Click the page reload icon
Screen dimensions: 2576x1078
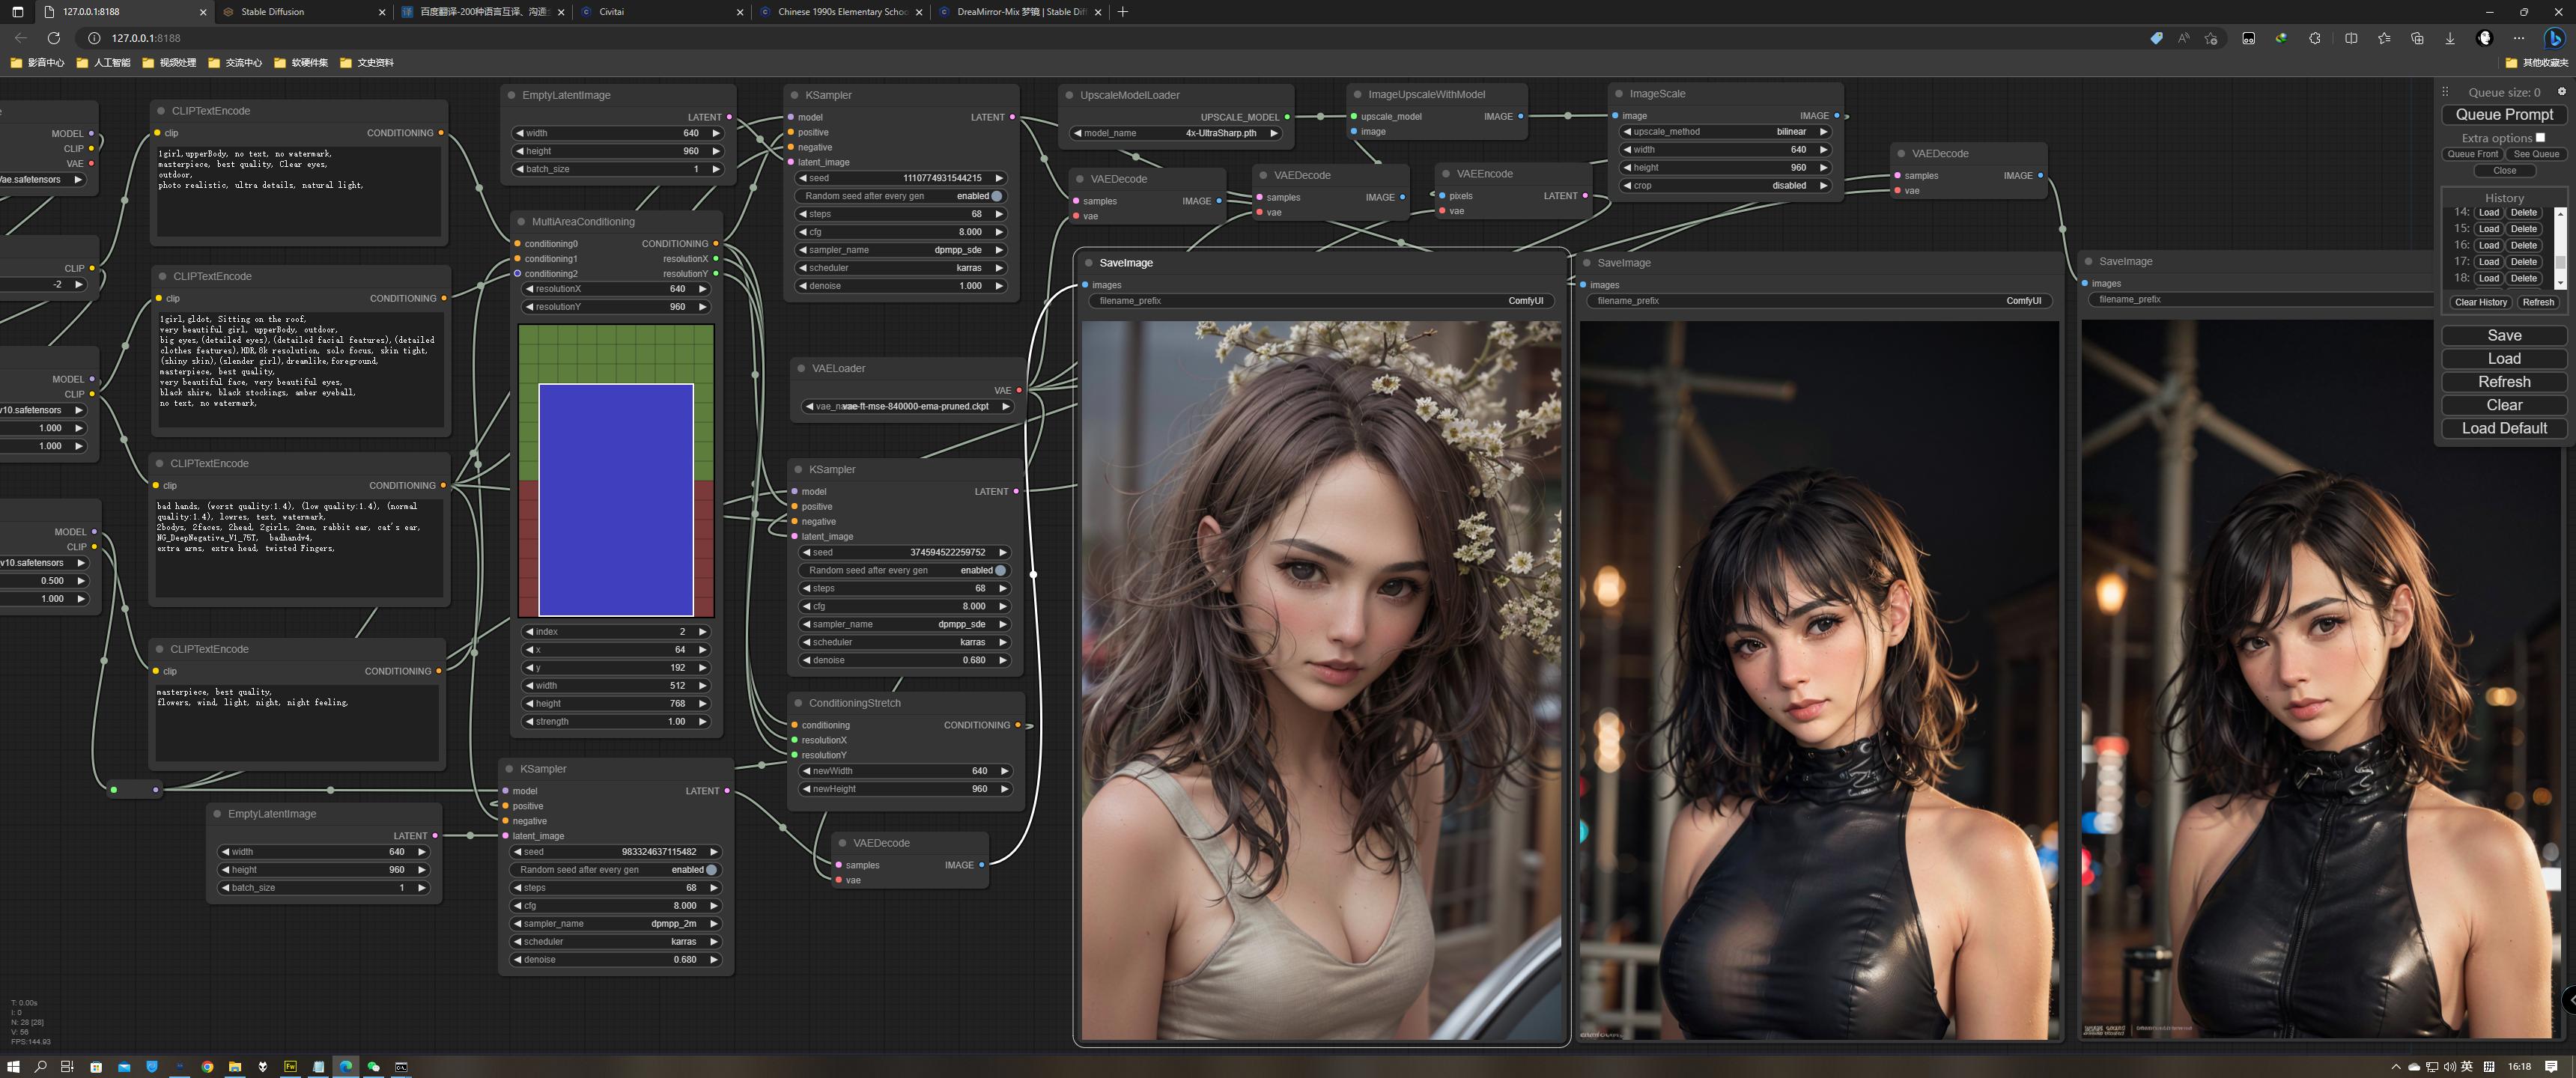[53, 38]
